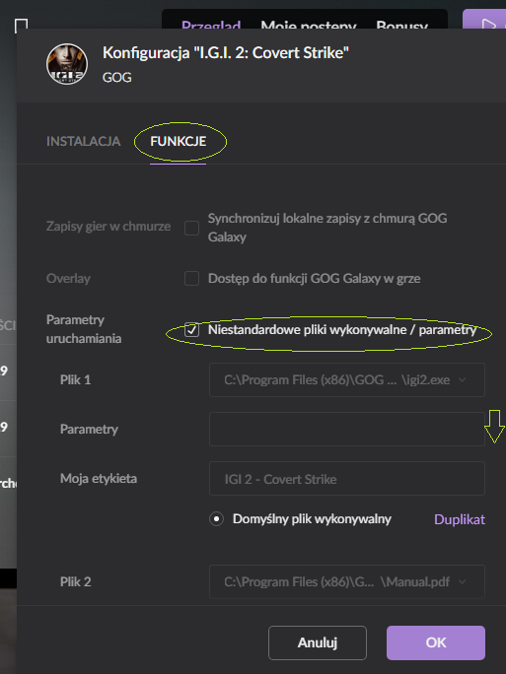Confirm with the OK button
This screenshot has width=506, height=674.
[x=436, y=642]
